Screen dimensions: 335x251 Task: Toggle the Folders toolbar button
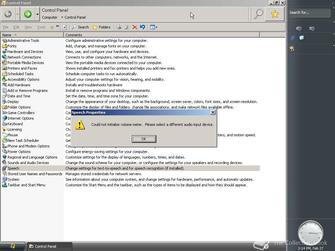pyautogui.click(x=101, y=27)
